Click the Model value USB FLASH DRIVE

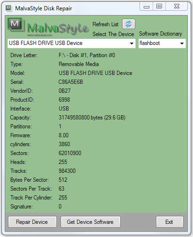coord(95,73)
